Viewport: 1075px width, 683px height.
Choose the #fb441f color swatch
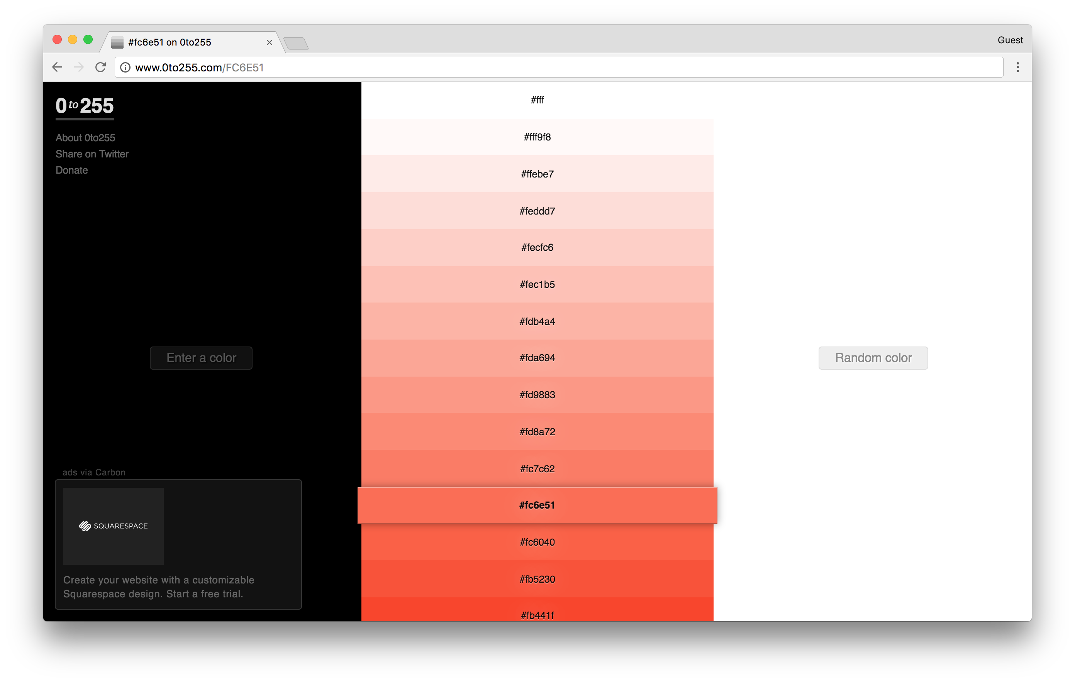click(x=537, y=609)
